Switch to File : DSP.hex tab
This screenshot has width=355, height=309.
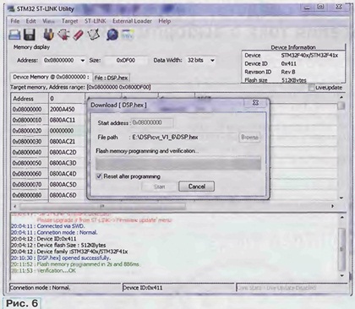tap(111, 78)
